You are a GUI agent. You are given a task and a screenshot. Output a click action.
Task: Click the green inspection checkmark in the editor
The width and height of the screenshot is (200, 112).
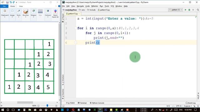tap(196, 17)
